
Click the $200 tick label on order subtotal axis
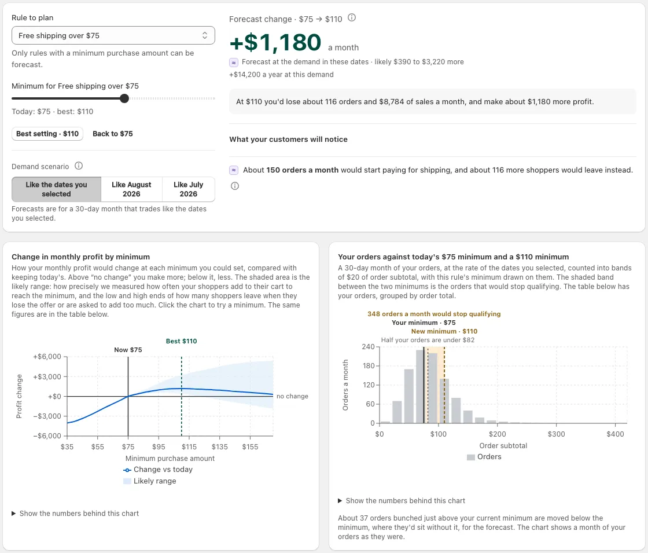(x=497, y=434)
